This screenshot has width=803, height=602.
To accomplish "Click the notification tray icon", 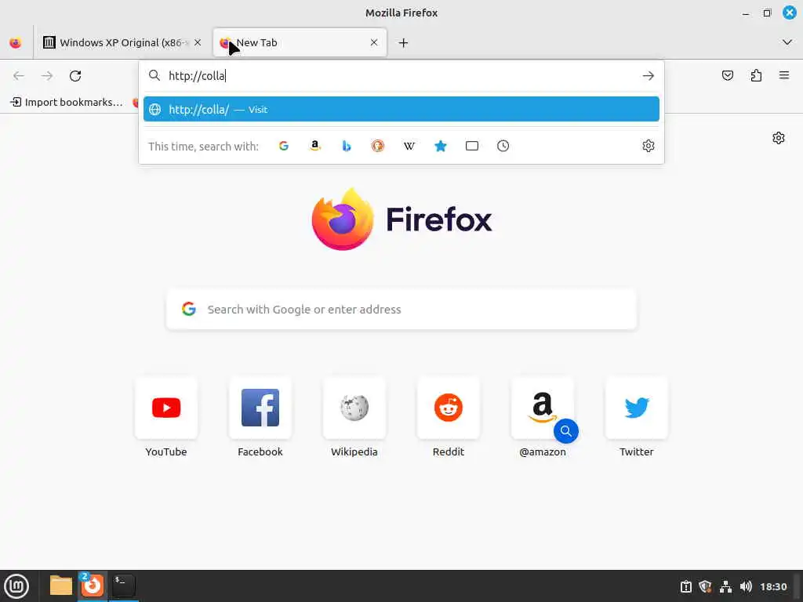I will [685, 586].
